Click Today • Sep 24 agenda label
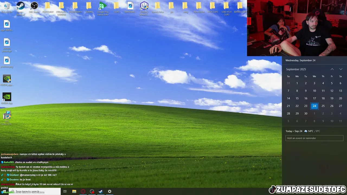This screenshot has height=195, width=347. (294, 131)
